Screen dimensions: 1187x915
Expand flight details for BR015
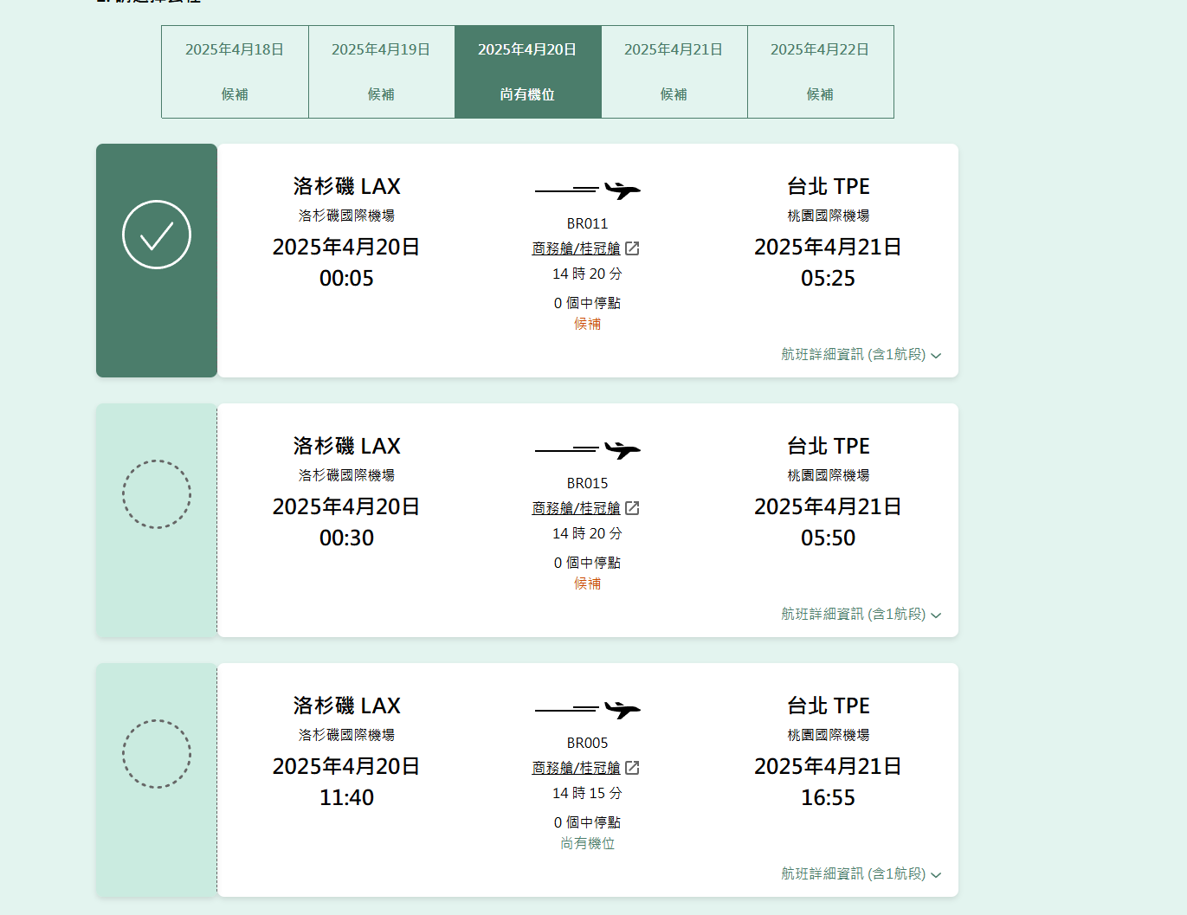[861, 615]
